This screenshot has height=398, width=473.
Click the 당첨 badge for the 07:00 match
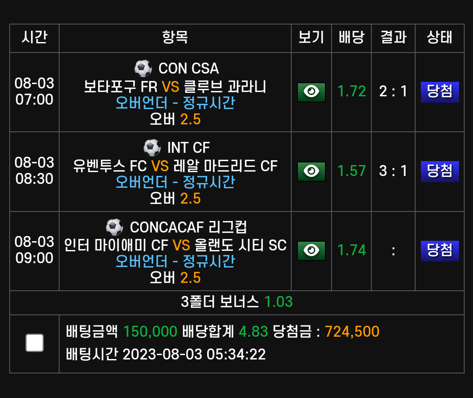click(x=440, y=92)
